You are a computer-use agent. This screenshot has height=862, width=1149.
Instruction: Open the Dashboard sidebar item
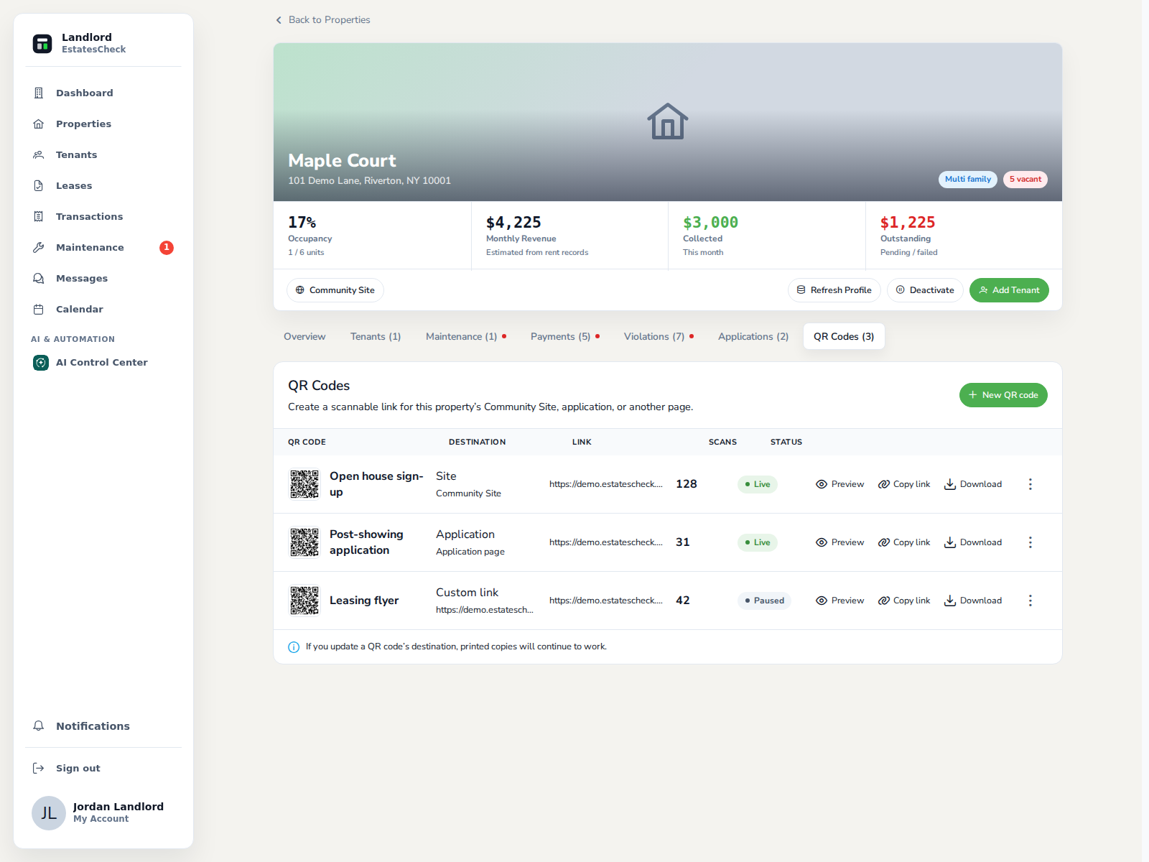click(x=103, y=93)
